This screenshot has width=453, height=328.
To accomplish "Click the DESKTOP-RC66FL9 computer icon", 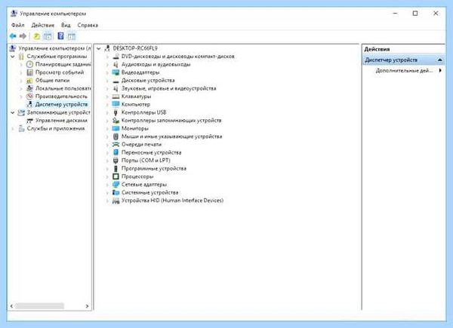I will pos(107,48).
